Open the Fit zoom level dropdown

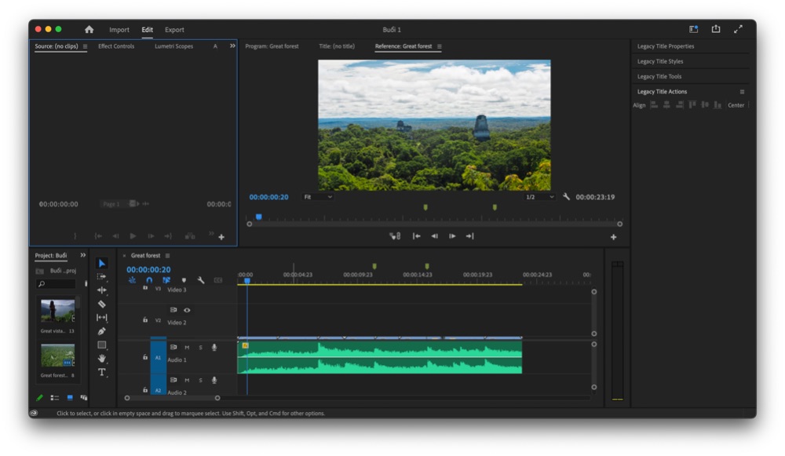tap(318, 197)
